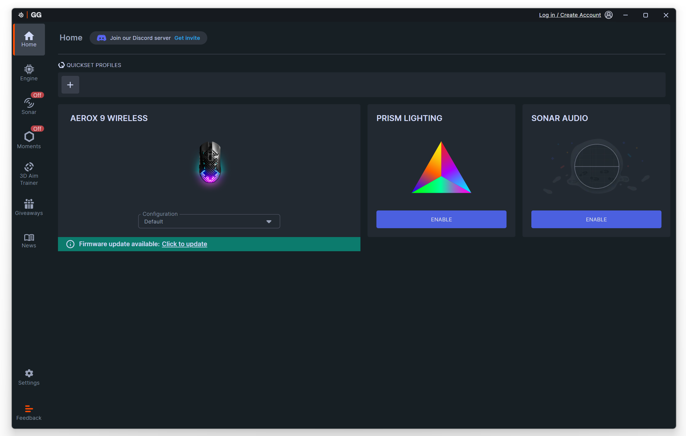Toggle the Sonar Off badge

point(37,95)
